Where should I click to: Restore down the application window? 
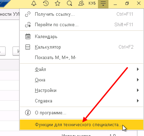pyautogui.click(x=127, y=3)
